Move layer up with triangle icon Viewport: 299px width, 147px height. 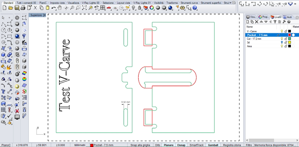tap(261, 22)
